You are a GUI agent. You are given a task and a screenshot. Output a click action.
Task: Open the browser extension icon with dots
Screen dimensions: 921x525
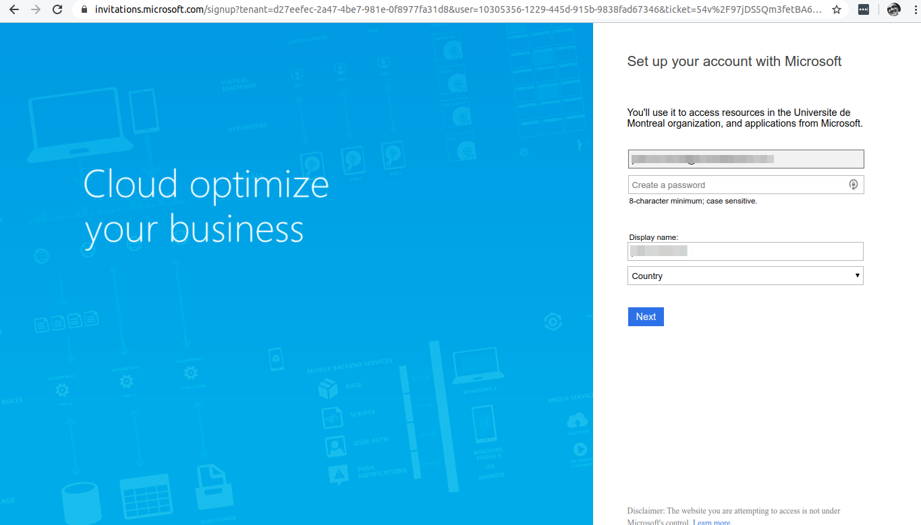point(864,10)
